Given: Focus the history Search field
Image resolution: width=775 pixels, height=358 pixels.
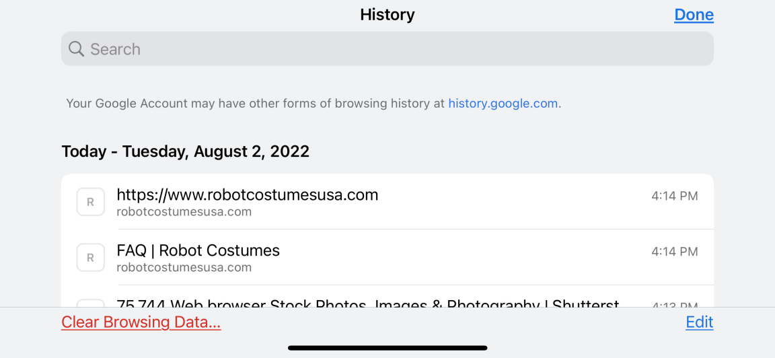Looking at the screenshot, I should pyautogui.click(x=397, y=49).
